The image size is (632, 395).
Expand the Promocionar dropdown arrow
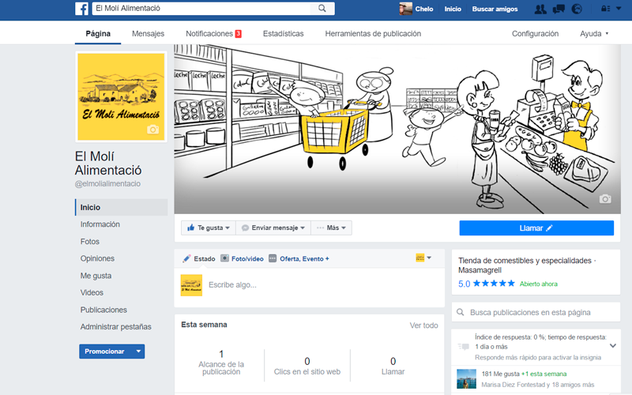pyautogui.click(x=139, y=352)
